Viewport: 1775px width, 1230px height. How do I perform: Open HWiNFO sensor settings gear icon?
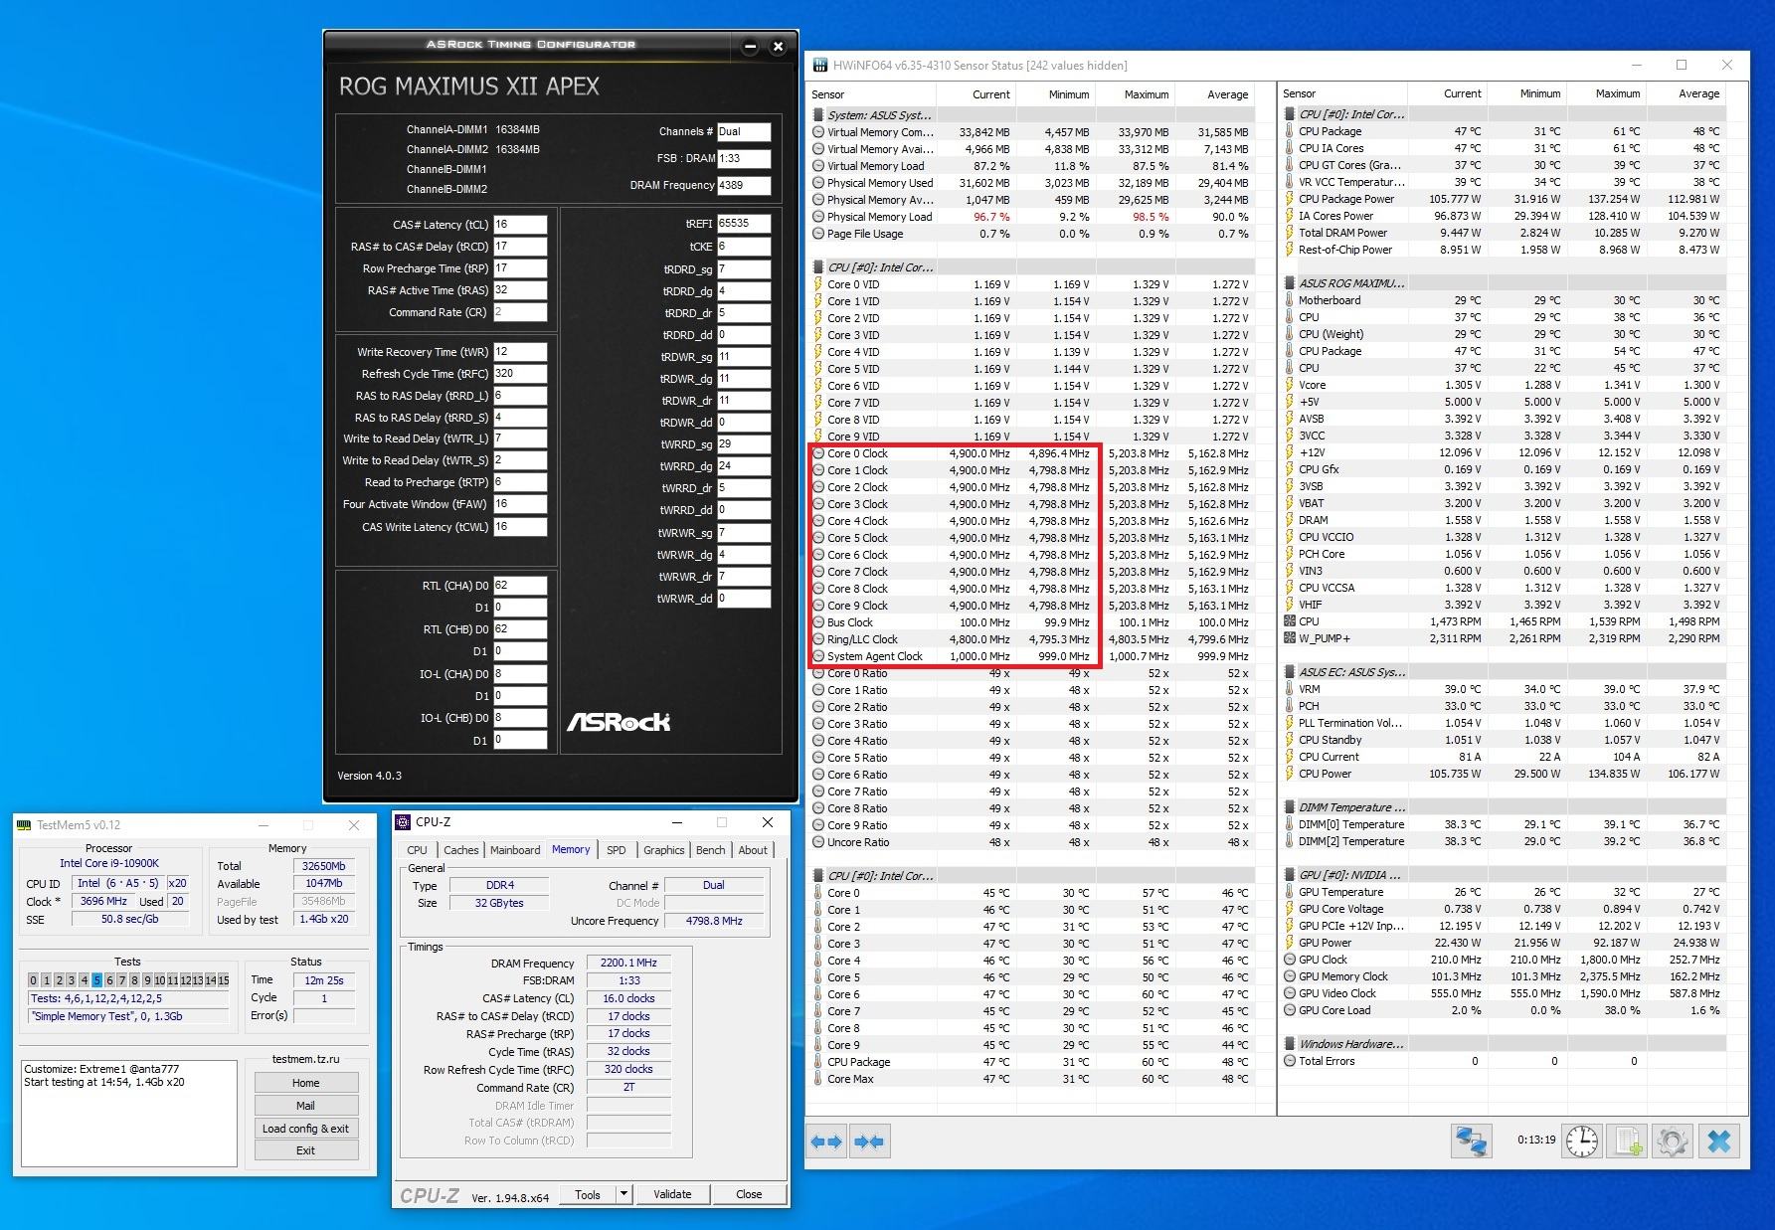pos(1673,1141)
